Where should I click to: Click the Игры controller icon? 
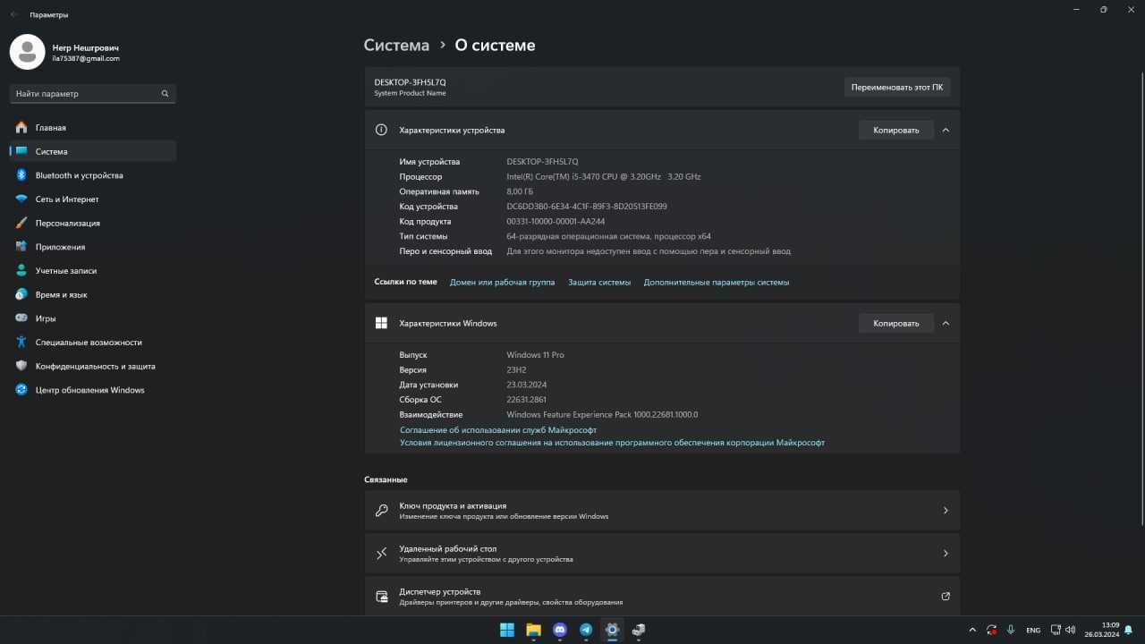pyautogui.click(x=21, y=318)
